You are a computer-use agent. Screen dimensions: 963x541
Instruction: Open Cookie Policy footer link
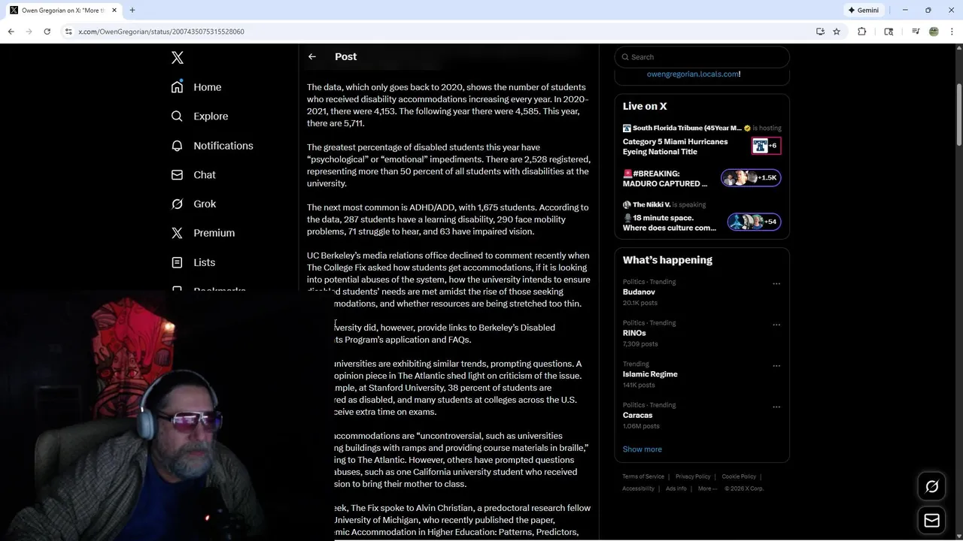click(x=739, y=476)
